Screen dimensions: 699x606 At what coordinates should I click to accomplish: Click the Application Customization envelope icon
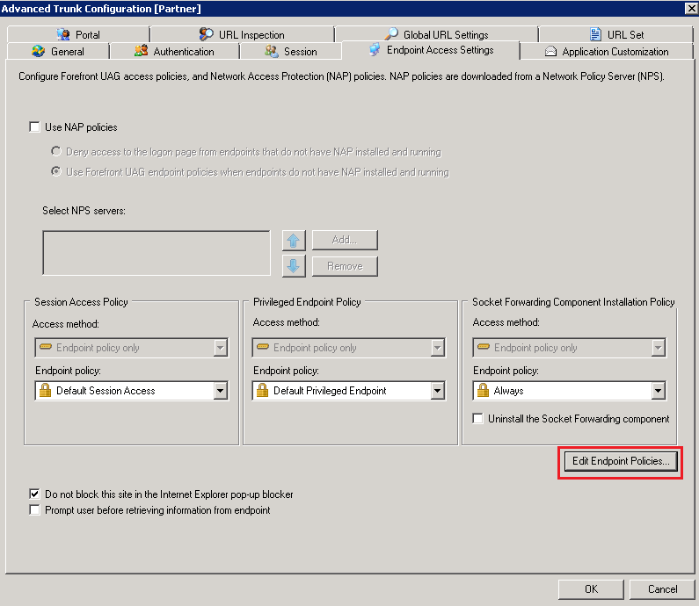click(550, 51)
